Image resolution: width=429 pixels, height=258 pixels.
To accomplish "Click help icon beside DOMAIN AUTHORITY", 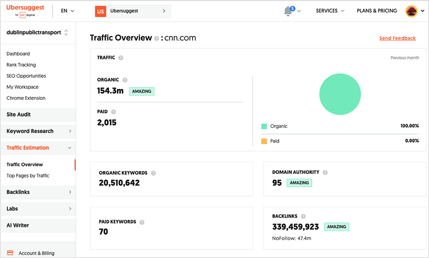I will [325, 172].
